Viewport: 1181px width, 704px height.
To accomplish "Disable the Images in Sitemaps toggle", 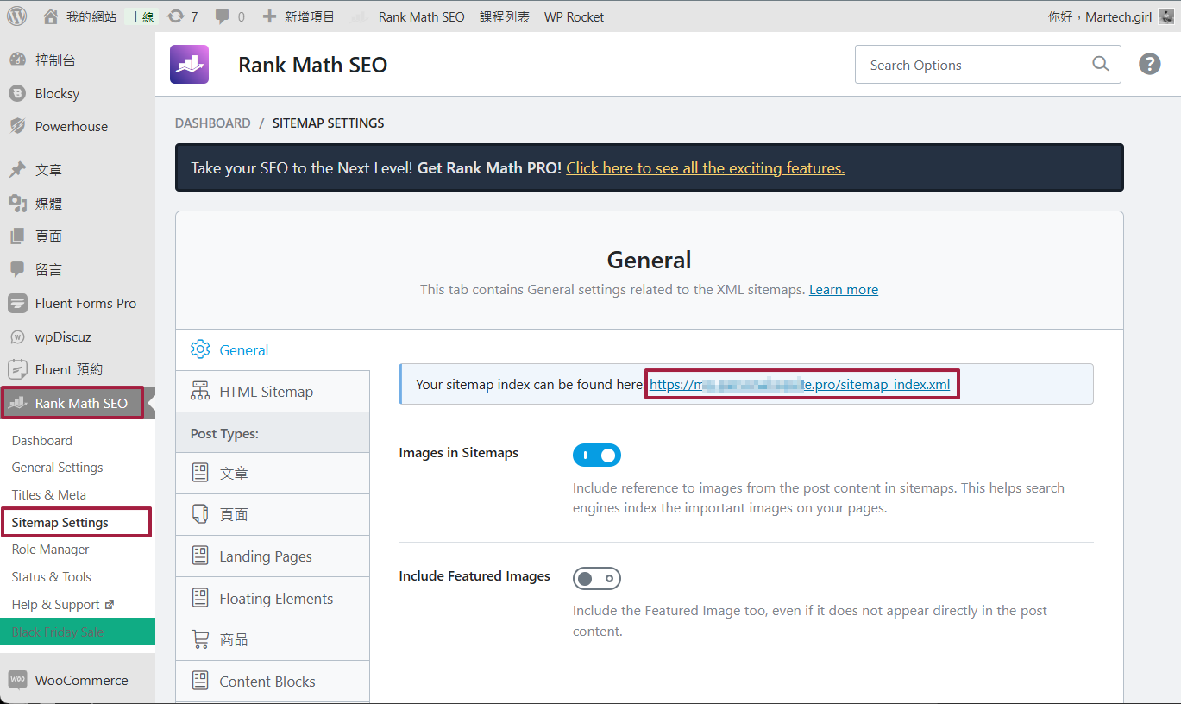I will (596, 455).
